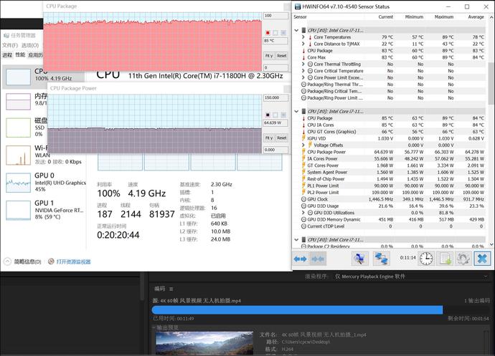Click white swatch in CPU Package graph
Screen dimensions: 495x356
click(275, 33)
